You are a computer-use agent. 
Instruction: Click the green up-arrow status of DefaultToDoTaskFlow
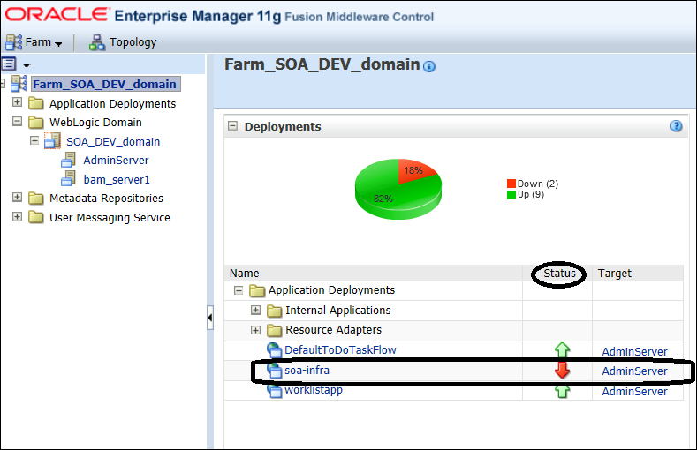563,350
